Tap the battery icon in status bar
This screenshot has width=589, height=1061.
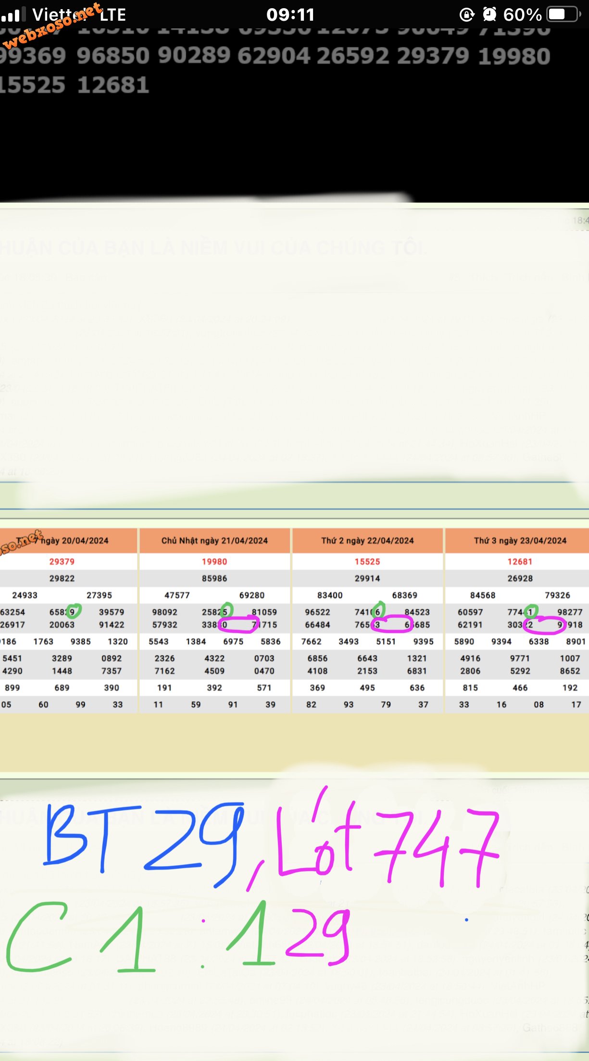(x=563, y=14)
